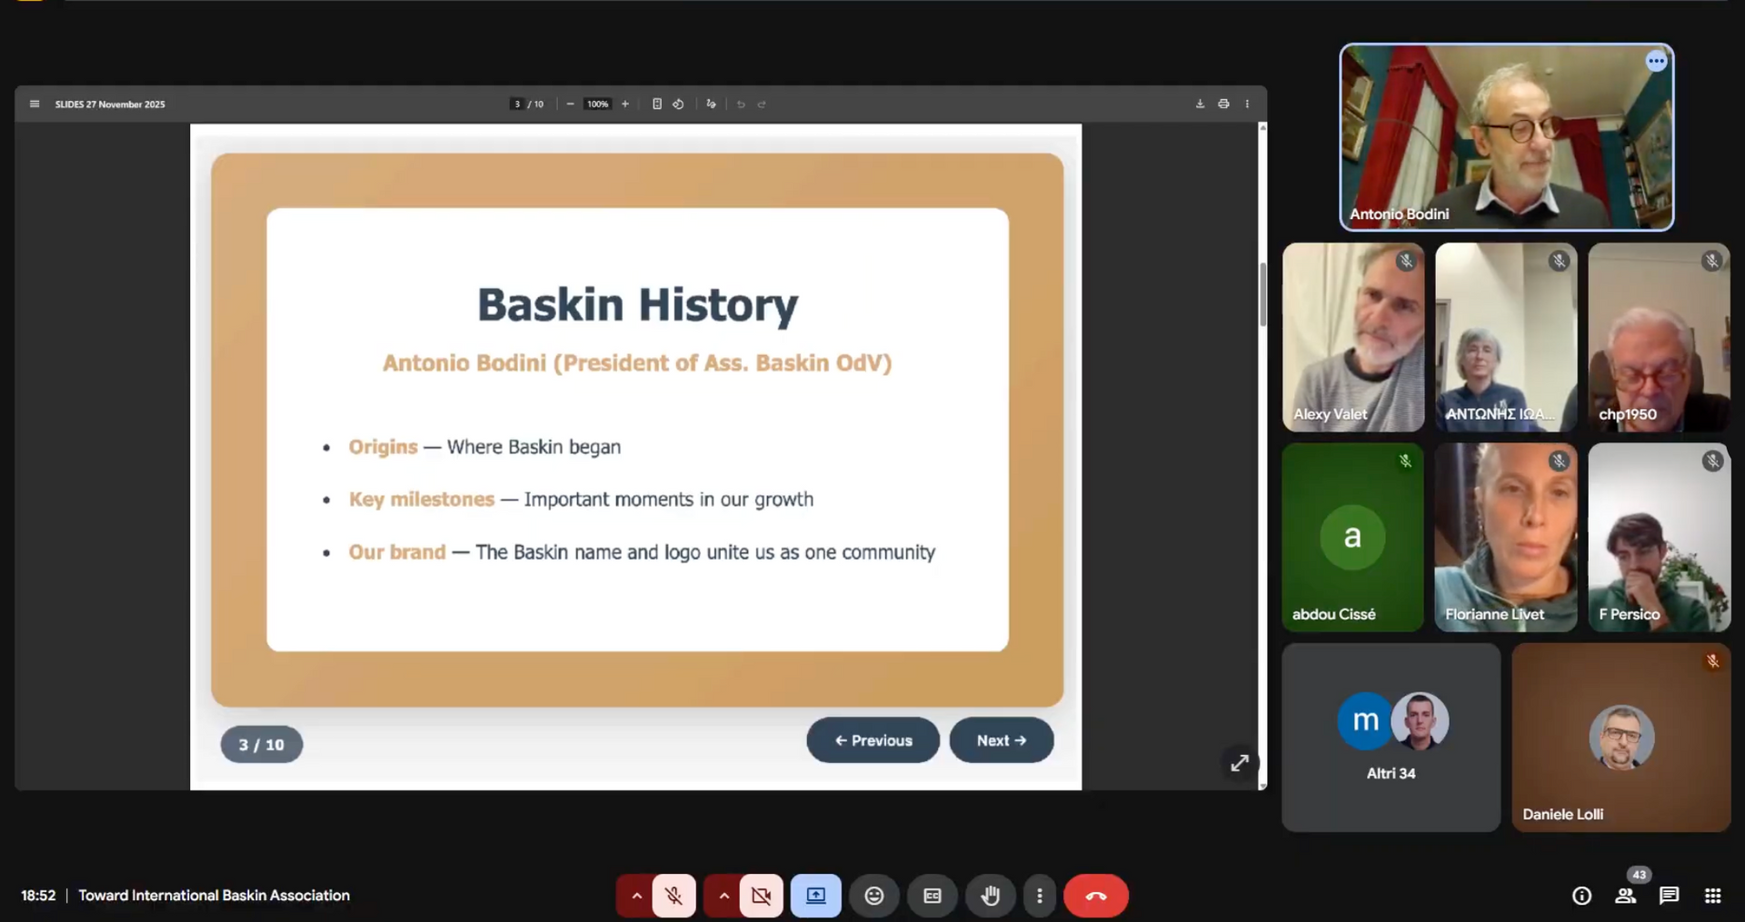The height and width of the screenshot is (922, 1745).
Task: Show meeting details info
Action: click(x=1581, y=896)
